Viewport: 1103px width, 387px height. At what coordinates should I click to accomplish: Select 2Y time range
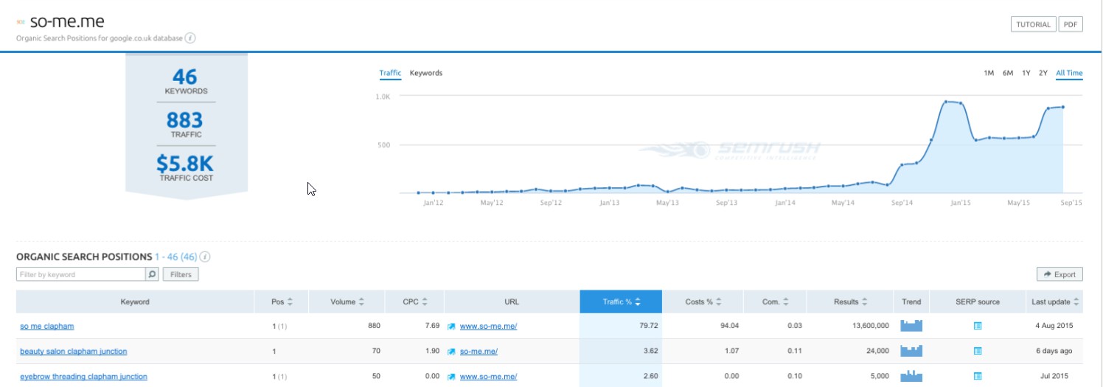[1043, 73]
